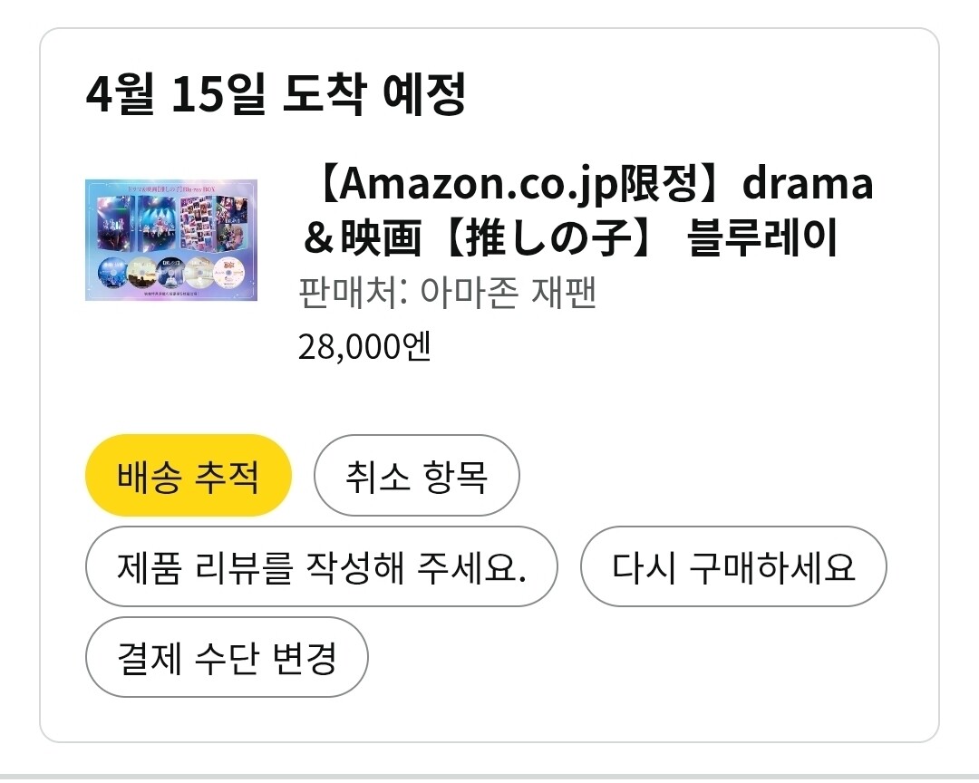The width and height of the screenshot is (979, 783).
Task: Click the 【推しの子】 text in the title
Action: tap(547, 237)
